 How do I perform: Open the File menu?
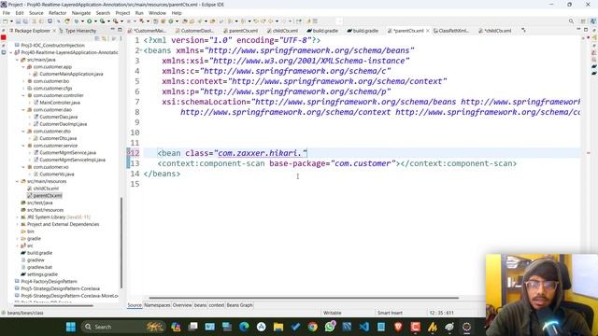pos(7,13)
